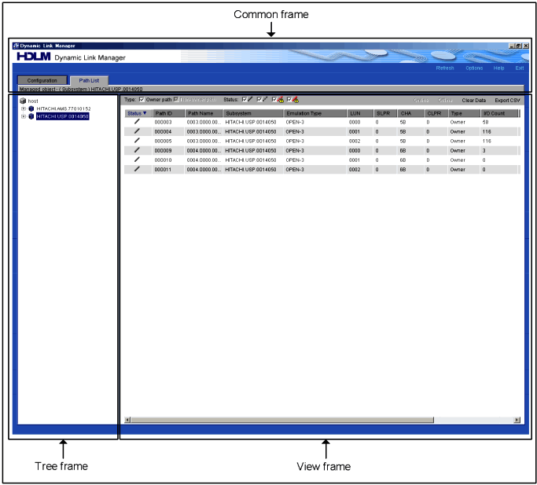Click the Clear Data button
This screenshot has height=485, width=537.
tap(474, 101)
